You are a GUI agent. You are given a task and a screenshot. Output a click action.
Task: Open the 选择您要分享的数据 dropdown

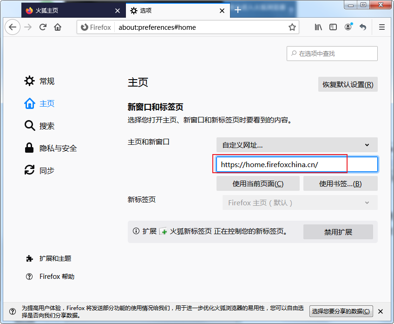pos(341,311)
